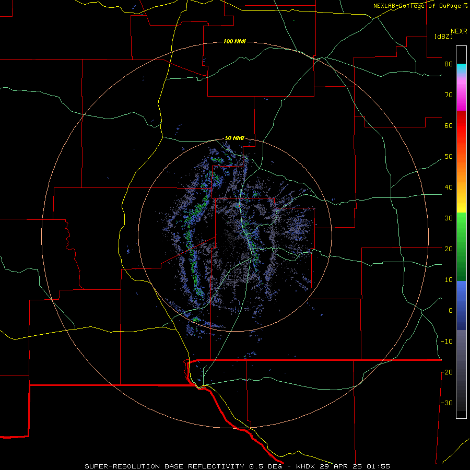Click the [dBZ] units label

point(443,37)
